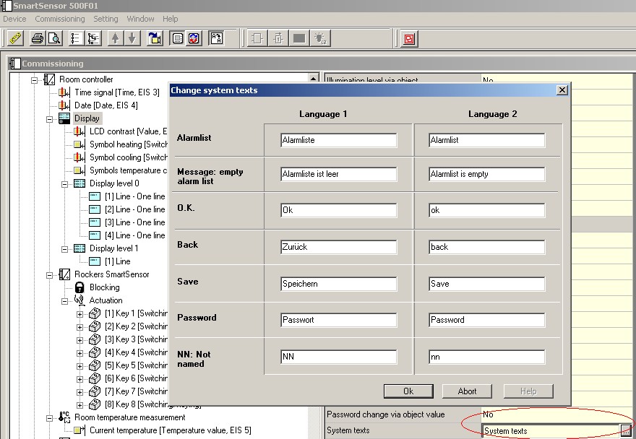Collapse the Actuation tree branch
Viewport: 636px width, 439px height.
coord(65,300)
